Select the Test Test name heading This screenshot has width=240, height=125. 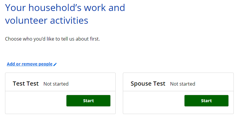coord(26,84)
